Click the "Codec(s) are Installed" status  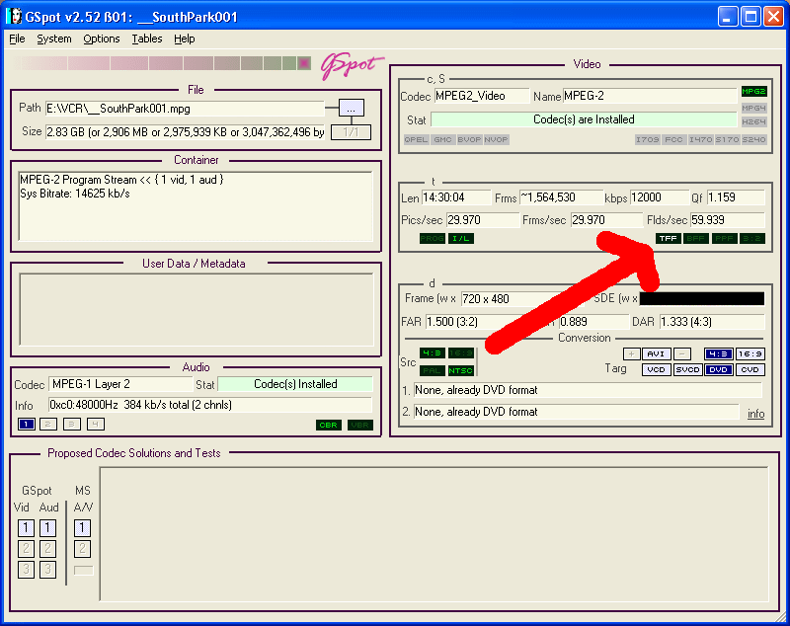584,119
